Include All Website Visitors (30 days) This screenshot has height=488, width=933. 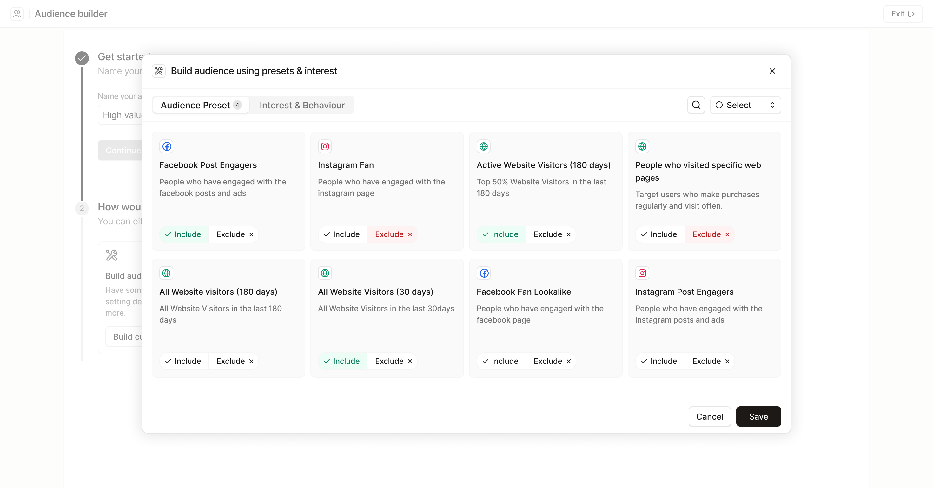click(343, 361)
